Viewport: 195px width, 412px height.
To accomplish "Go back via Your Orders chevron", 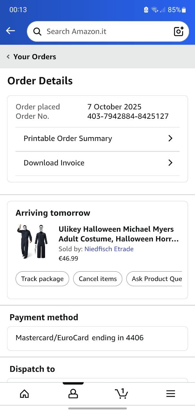I will coord(8,57).
